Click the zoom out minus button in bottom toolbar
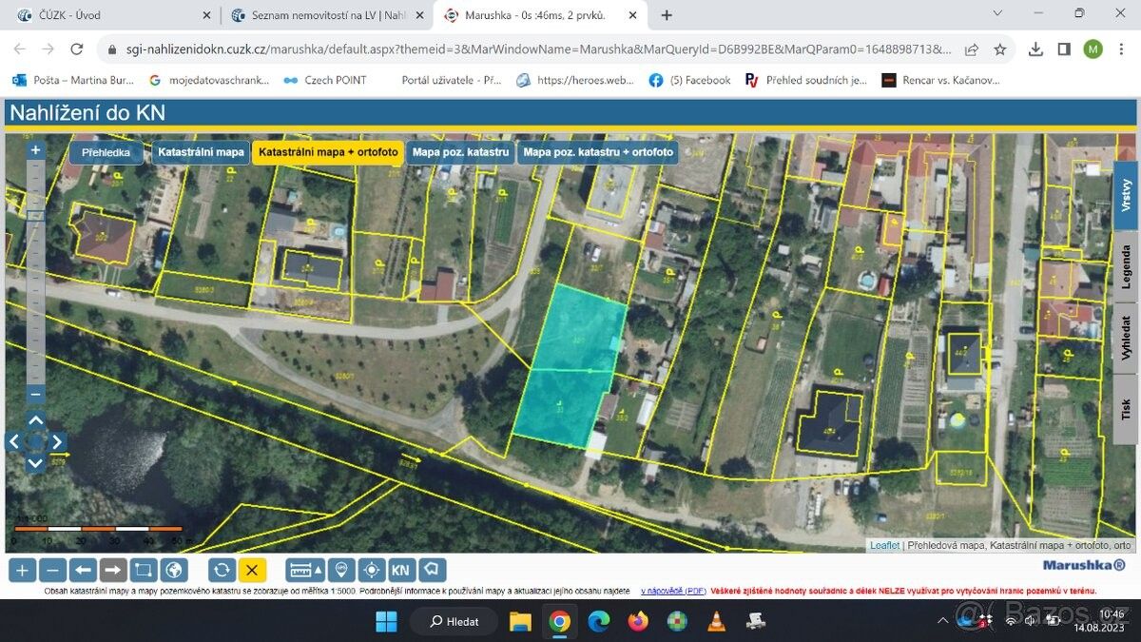The height and width of the screenshot is (642, 1141). [53, 570]
